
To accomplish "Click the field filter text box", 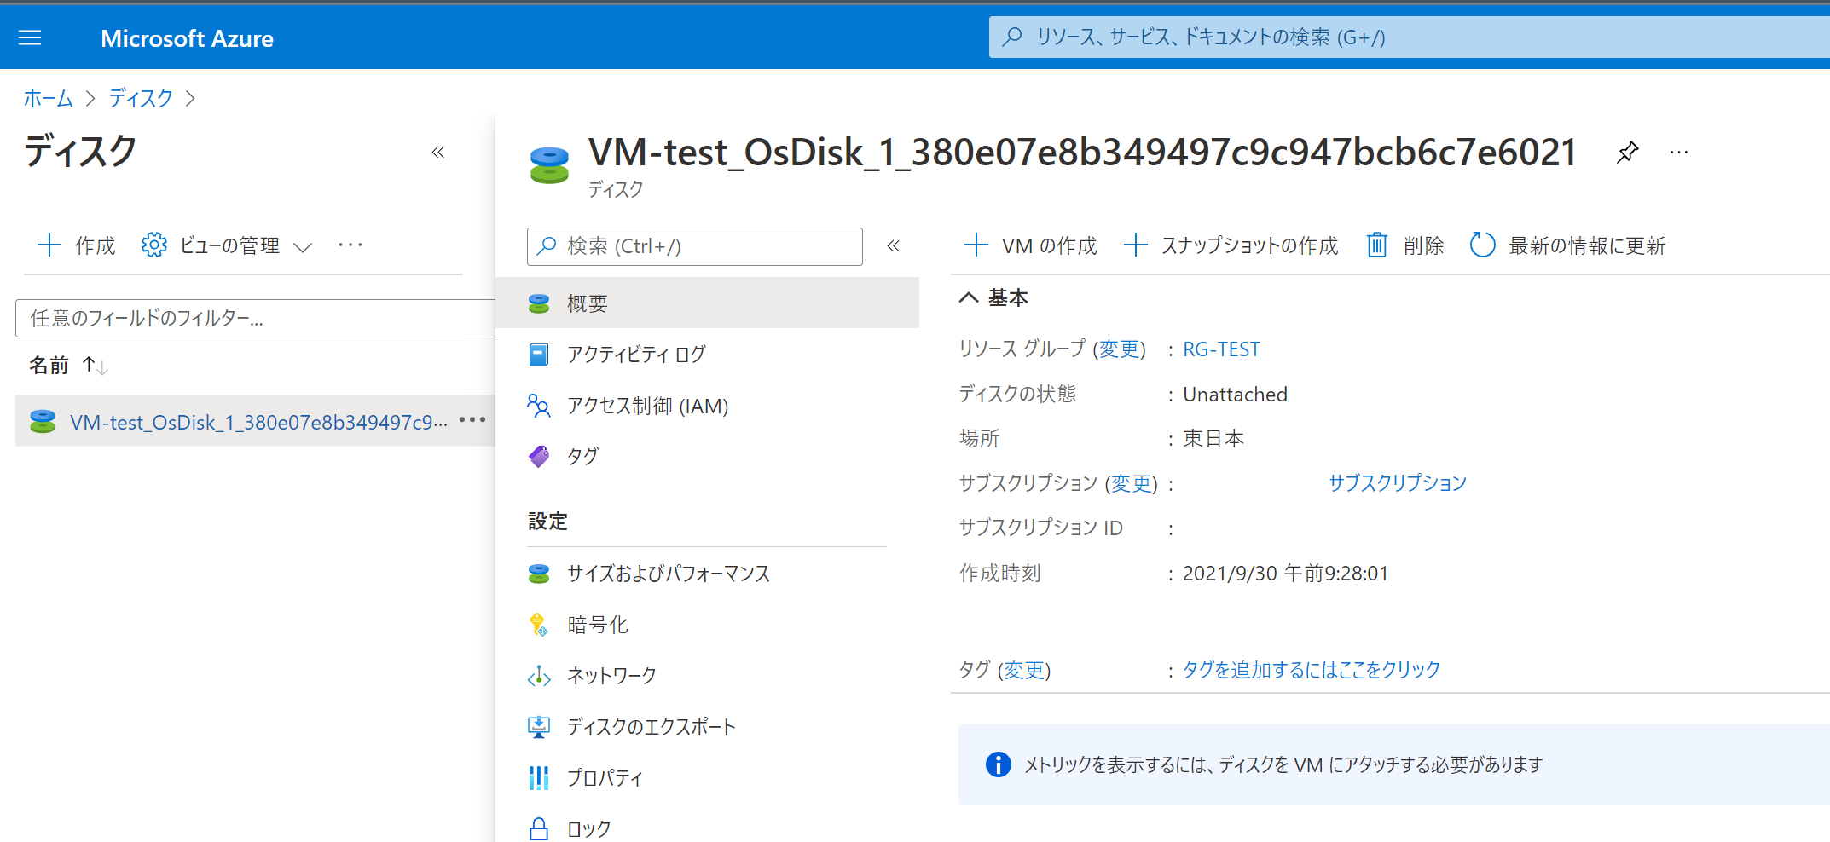I will (255, 318).
